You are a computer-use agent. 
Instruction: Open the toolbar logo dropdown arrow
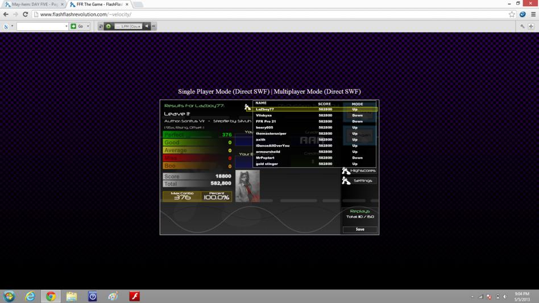(13, 26)
